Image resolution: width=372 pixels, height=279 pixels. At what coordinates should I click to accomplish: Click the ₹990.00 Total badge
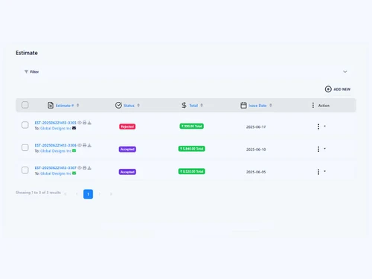[192, 126]
